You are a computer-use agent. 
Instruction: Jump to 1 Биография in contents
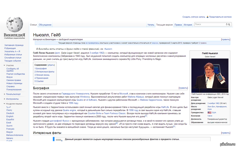pyautogui.click(x=41, y=69)
